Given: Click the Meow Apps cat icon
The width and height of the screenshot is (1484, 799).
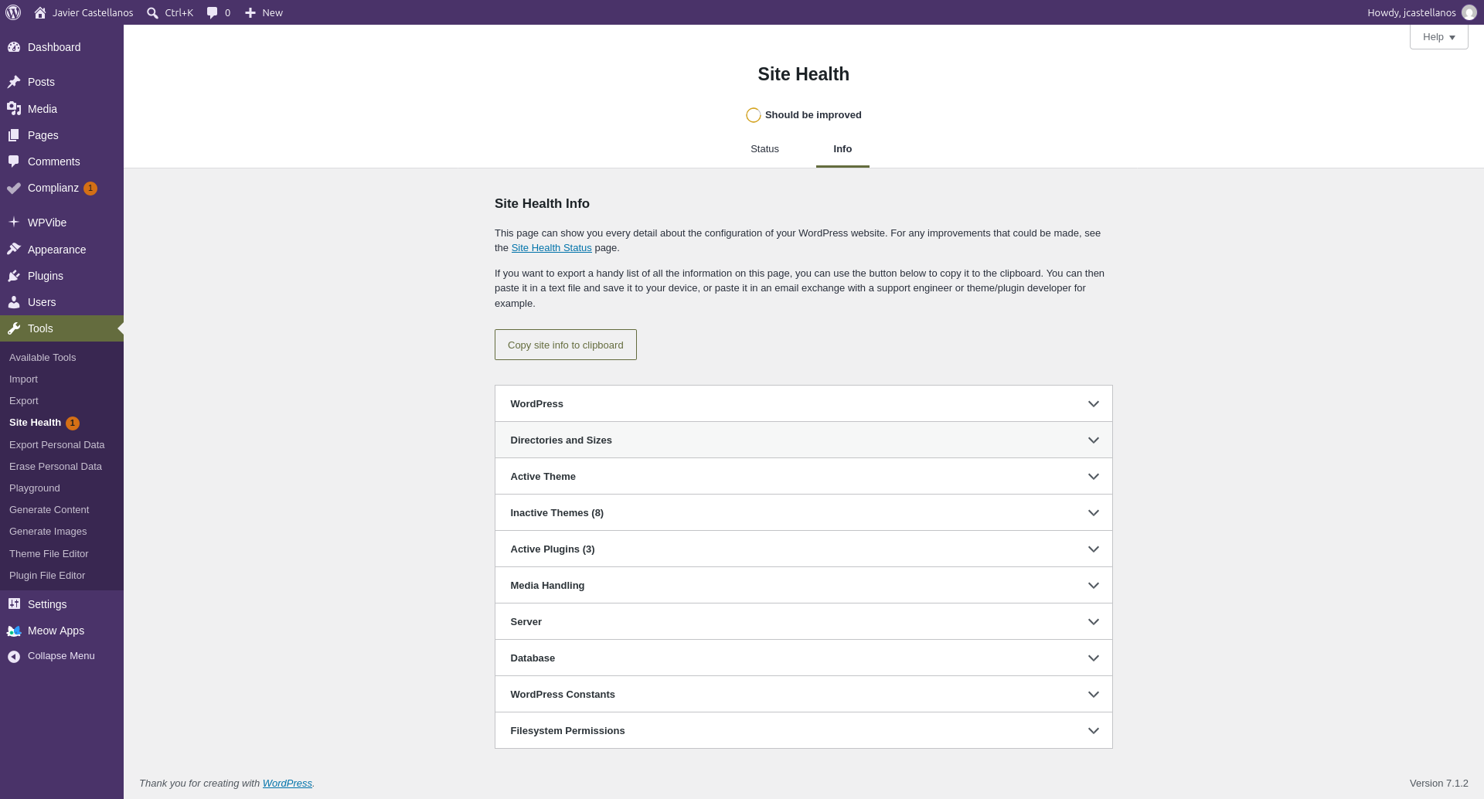Looking at the screenshot, I should pyautogui.click(x=14, y=631).
